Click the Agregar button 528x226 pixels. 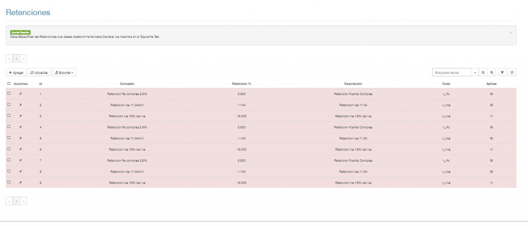16,73
